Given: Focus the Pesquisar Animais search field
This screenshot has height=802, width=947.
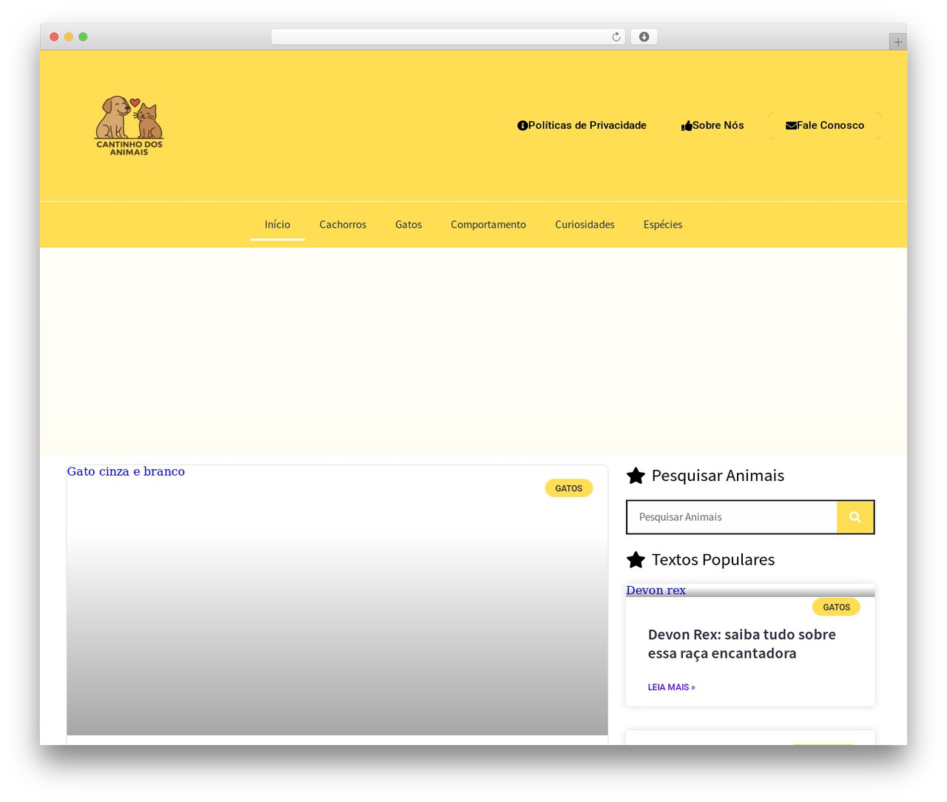Looking at the screenshot, I should click(x=732, y=517).
